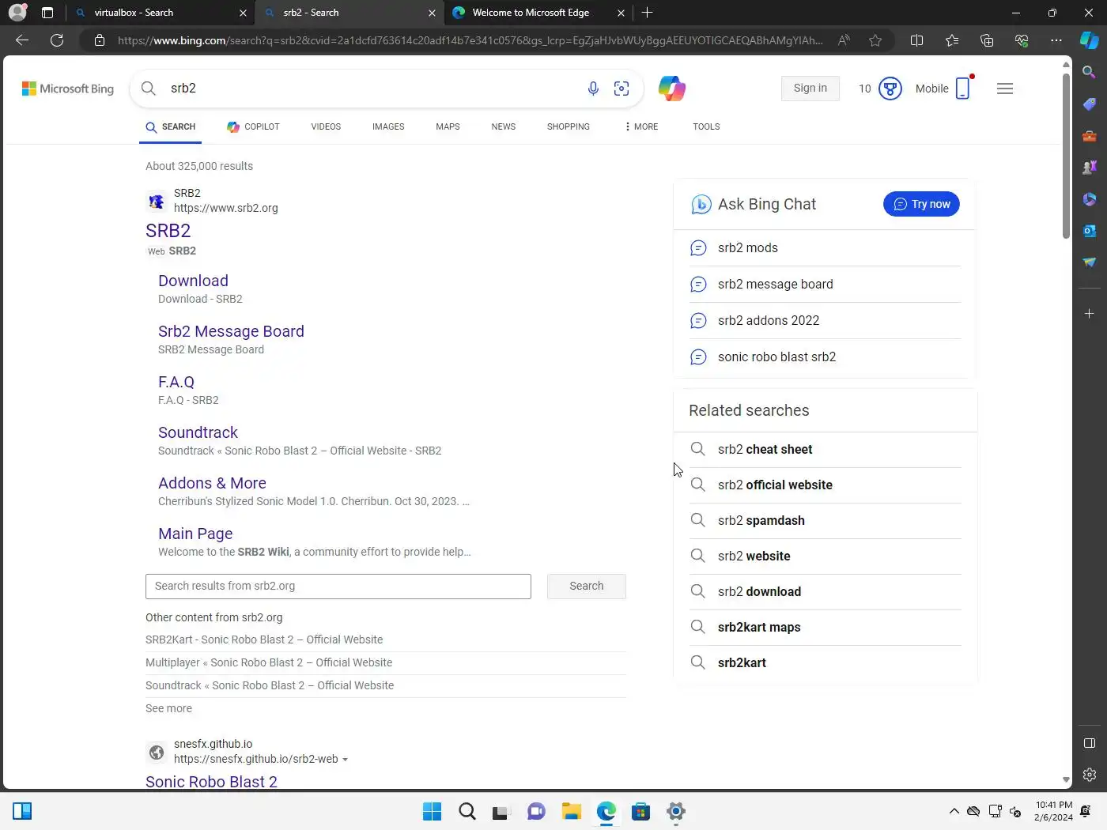This screenshot has width=1107, height=830.
Task: Open the Main Page wiki link
Action: (195, 534)
